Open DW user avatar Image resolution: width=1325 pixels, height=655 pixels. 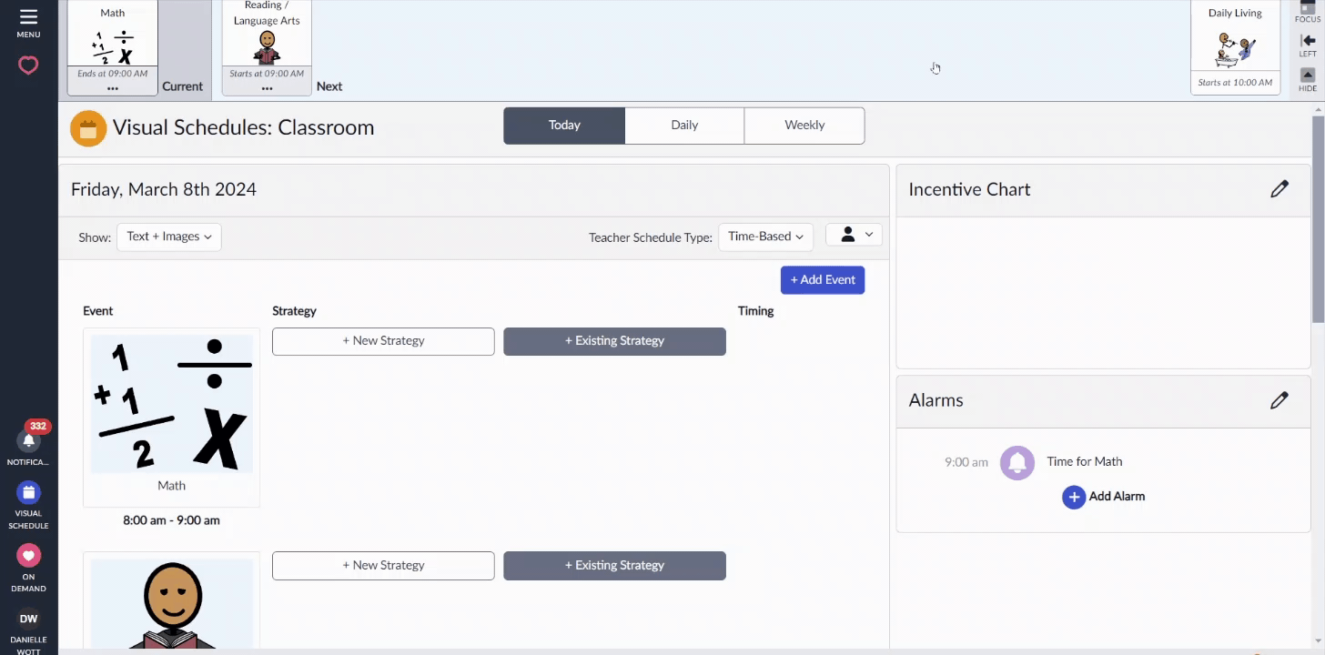click(x=28, y=619)
